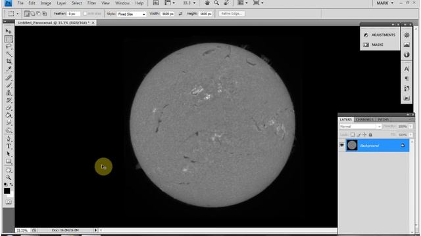Open the Character panel icon
421x236 pixels.
coord(407,69)
